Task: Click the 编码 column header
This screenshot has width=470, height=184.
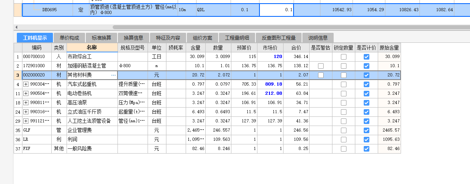Action: [x=37, y=48]
